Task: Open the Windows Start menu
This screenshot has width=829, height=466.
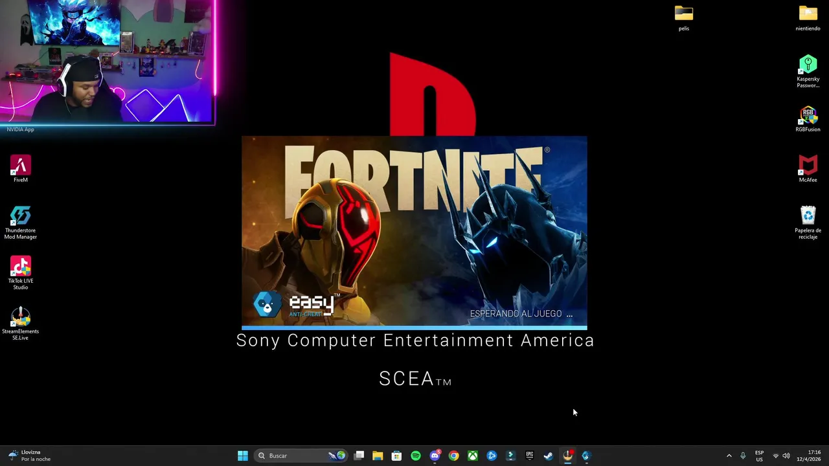Action: coord(243,456)
